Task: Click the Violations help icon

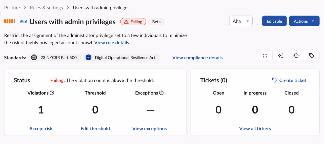Action: click(52, 93)
